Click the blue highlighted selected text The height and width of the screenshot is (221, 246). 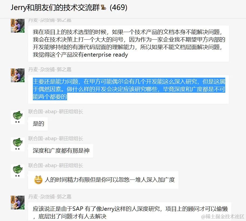[x=129, y=89]
